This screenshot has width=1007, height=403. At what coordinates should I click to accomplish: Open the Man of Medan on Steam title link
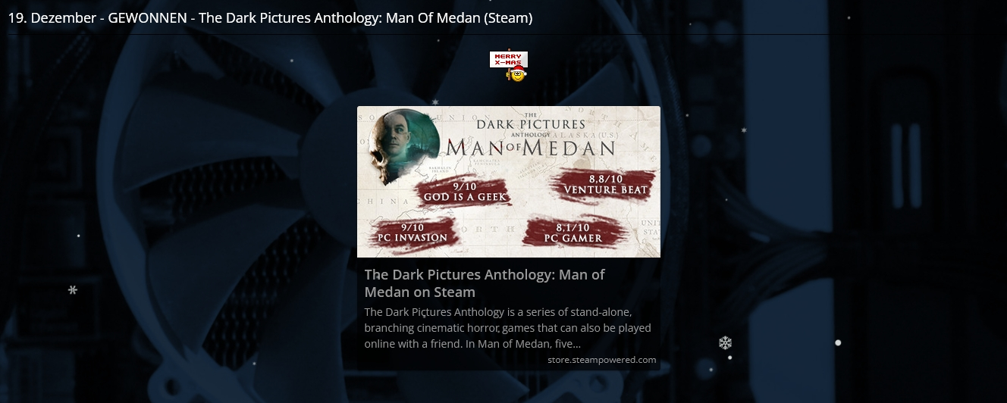(485, 283)
